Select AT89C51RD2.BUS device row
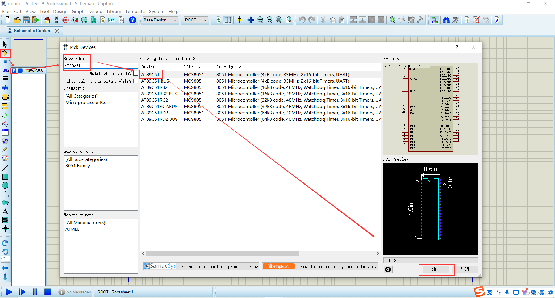Viewport: 555px width, 298px height. click(x=260, y=119)
